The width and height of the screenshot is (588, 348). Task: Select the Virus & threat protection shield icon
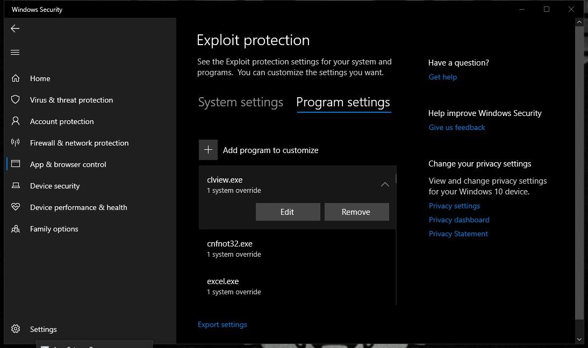click(x=16, y=100)
